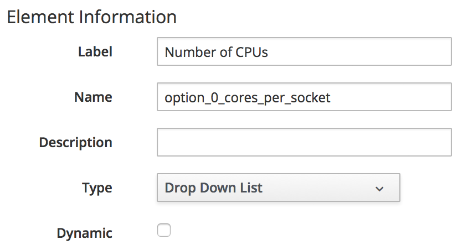This screenshot has height=250, width=473.
Task: Click the word "Number" in Label field
Action: point(188,53)
